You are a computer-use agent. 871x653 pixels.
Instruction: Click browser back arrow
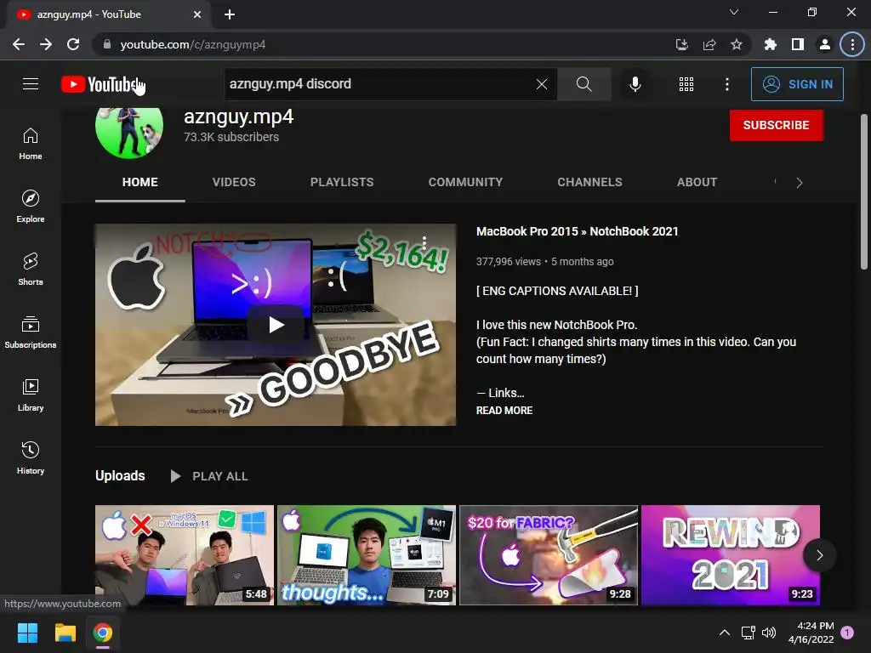(x=19, y=44)
